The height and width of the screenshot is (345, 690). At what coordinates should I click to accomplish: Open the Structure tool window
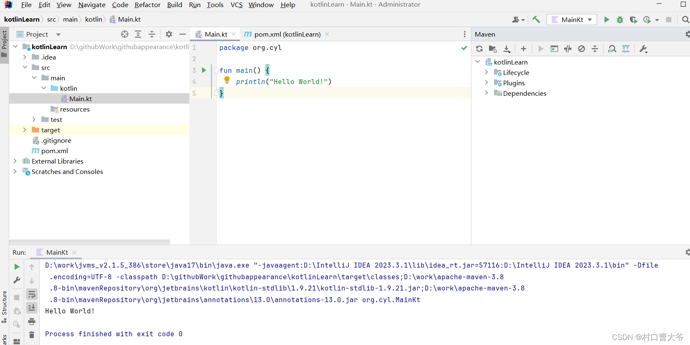4,304
